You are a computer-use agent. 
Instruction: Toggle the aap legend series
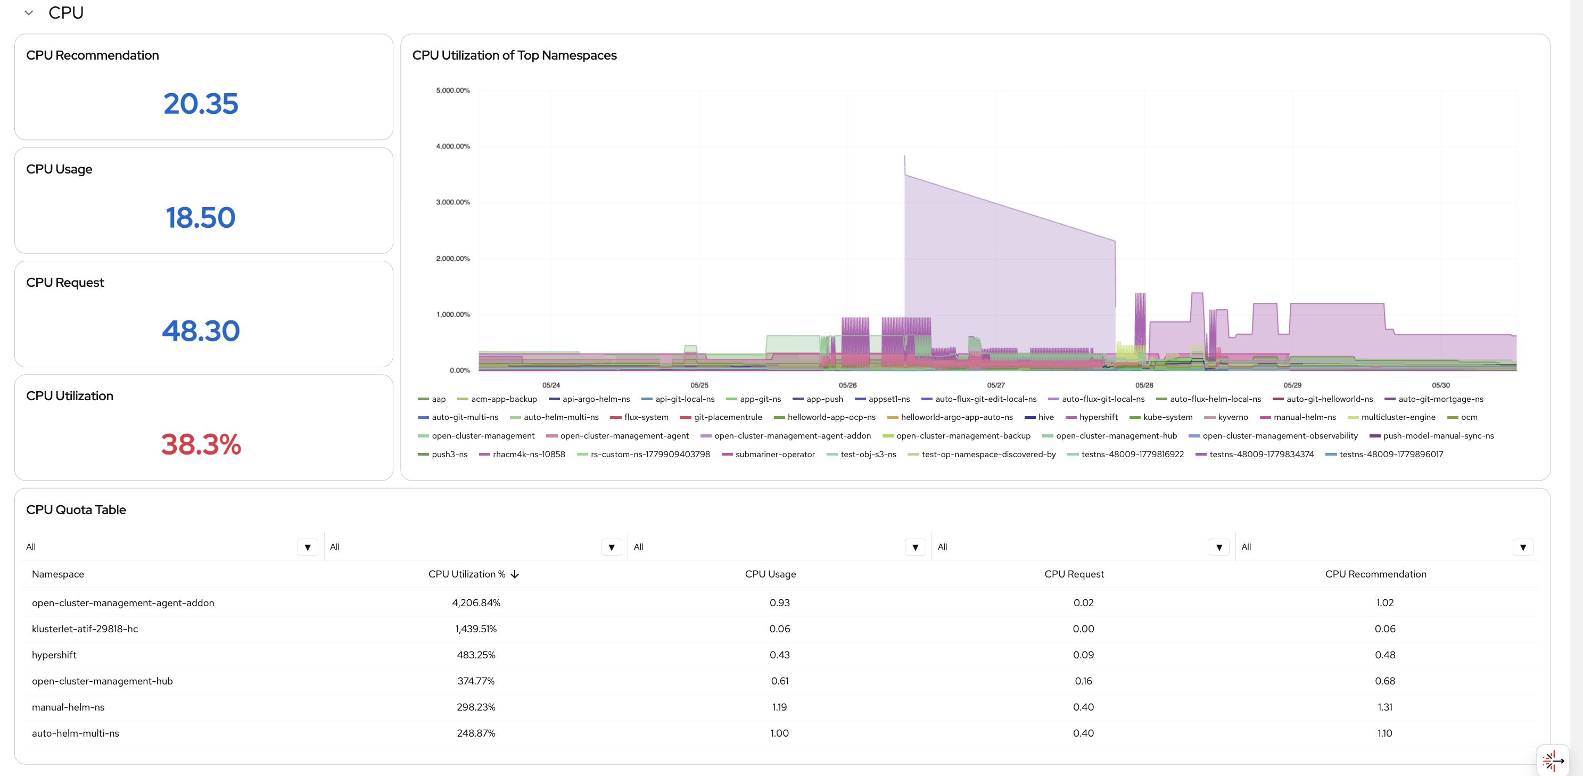432,399
